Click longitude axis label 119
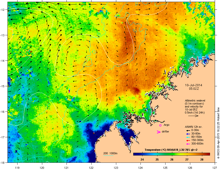Image resolution: width=220 pixels, height=170 pixels. click(x=17, y=167)
